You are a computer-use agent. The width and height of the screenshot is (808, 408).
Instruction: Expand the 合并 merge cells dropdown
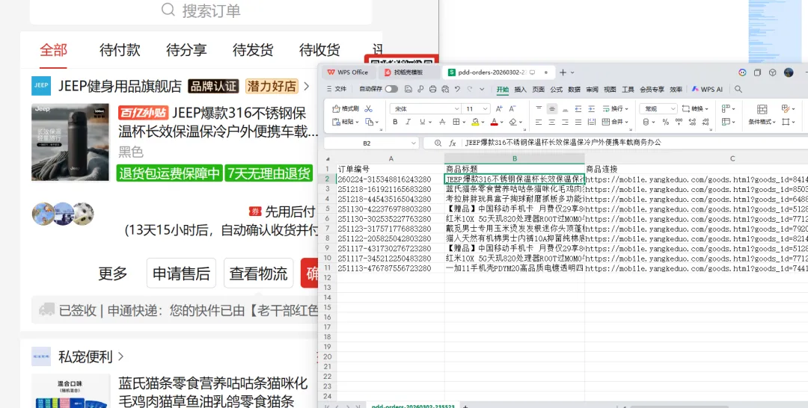point(627,122)
